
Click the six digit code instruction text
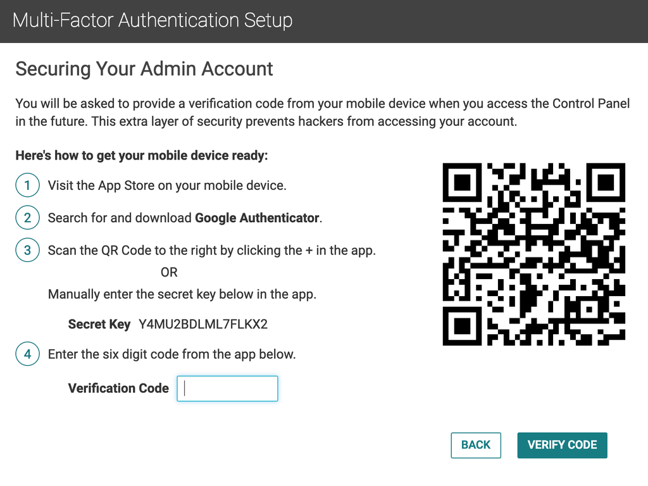(171, 354)
